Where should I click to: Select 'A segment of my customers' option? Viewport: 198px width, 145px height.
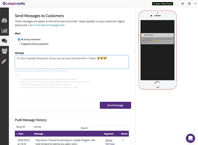[19, 44]
